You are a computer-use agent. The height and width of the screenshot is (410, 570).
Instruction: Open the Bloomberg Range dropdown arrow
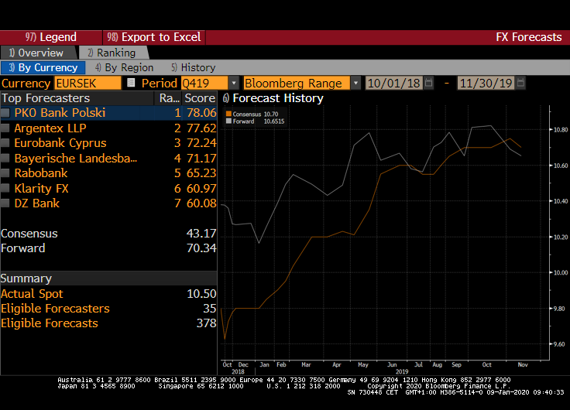(x=355, y=83)
